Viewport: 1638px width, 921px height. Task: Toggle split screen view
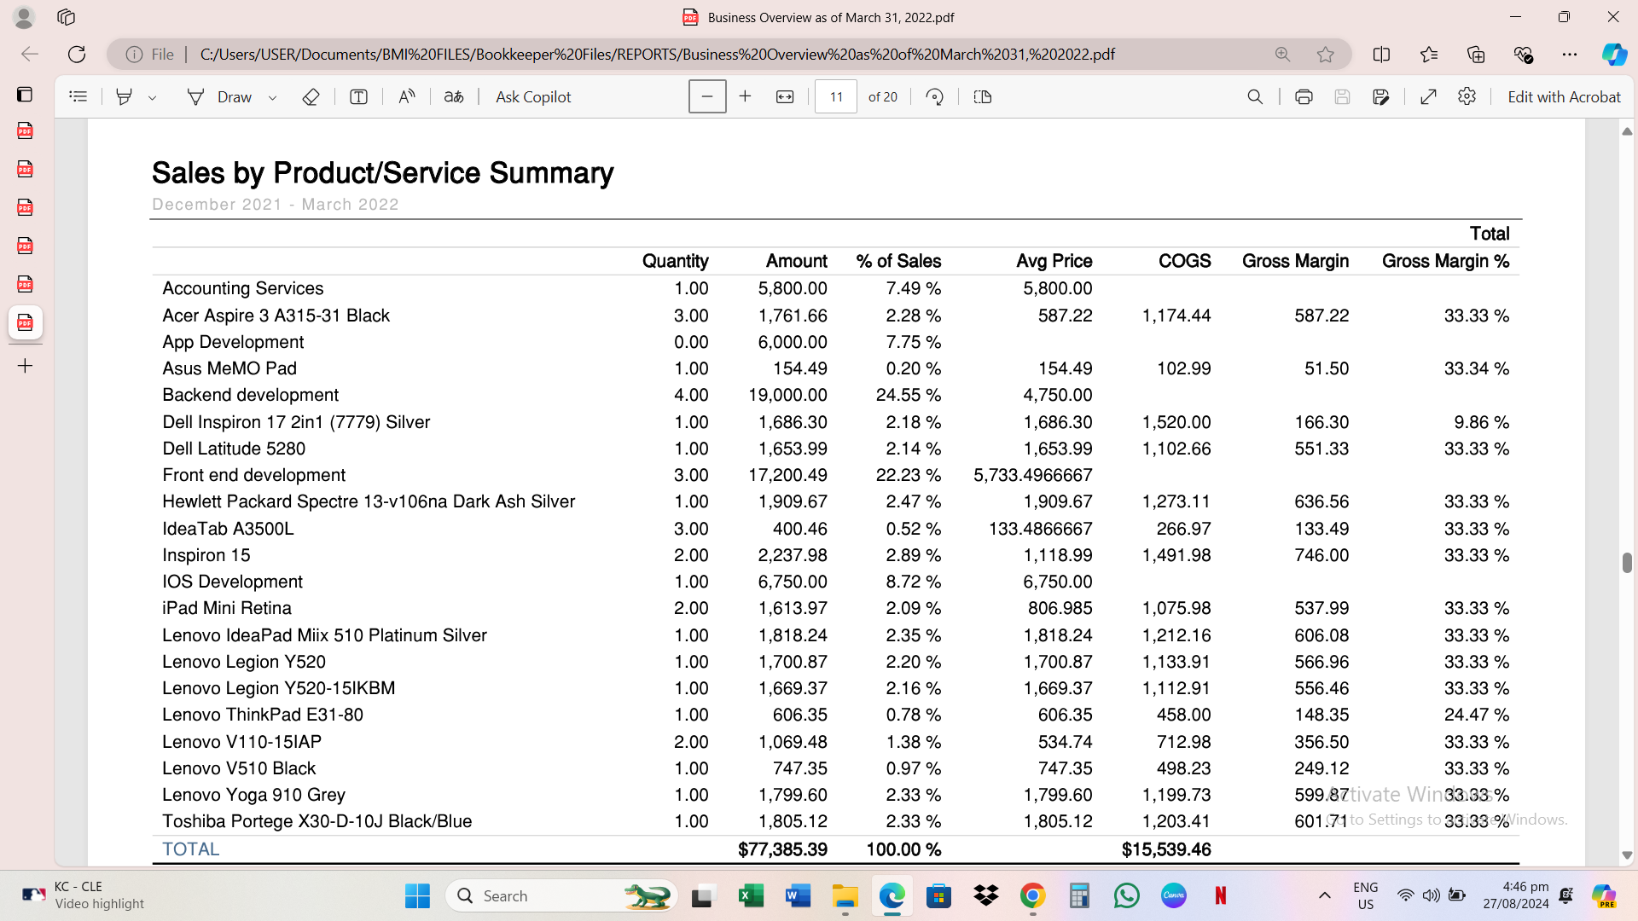[1382, 54]
